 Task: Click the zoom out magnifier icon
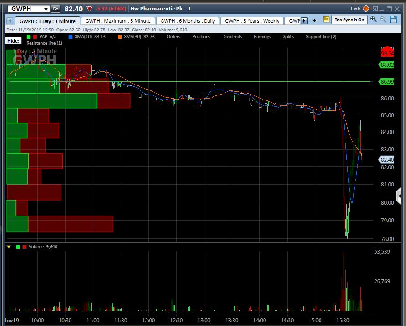point(383,20)
